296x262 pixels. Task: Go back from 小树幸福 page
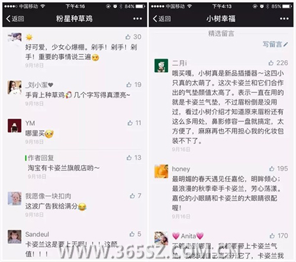162,19
